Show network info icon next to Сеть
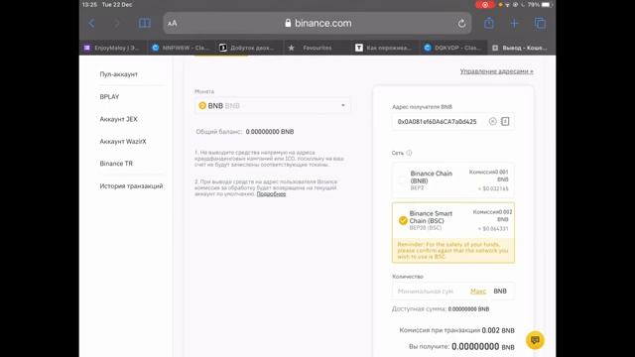This screenshot has width=635, height=357. point(409,153)
